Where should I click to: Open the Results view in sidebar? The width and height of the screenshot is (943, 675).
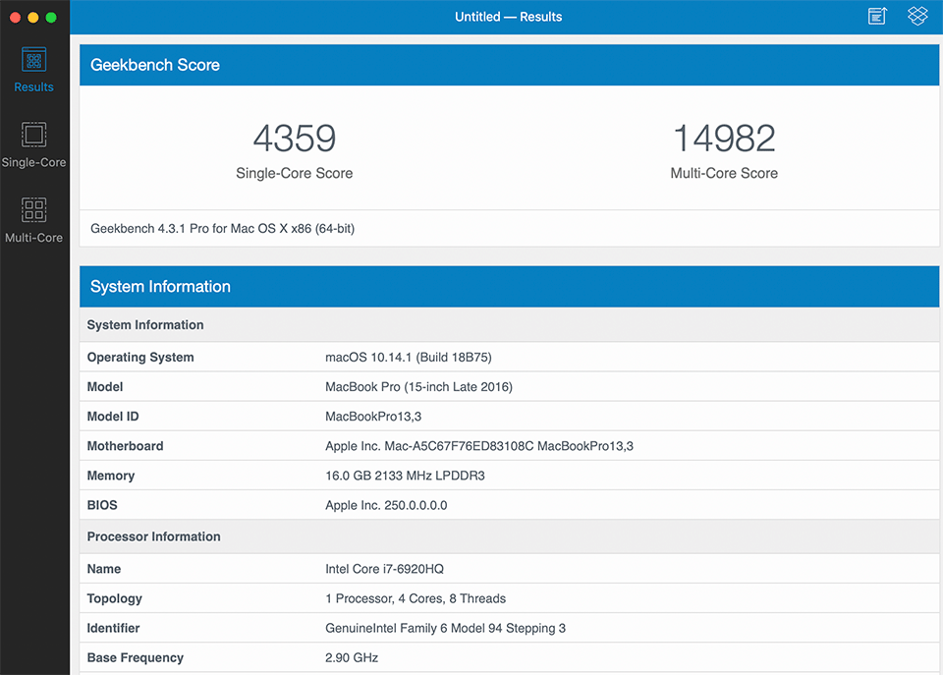[x=33, y=70]
